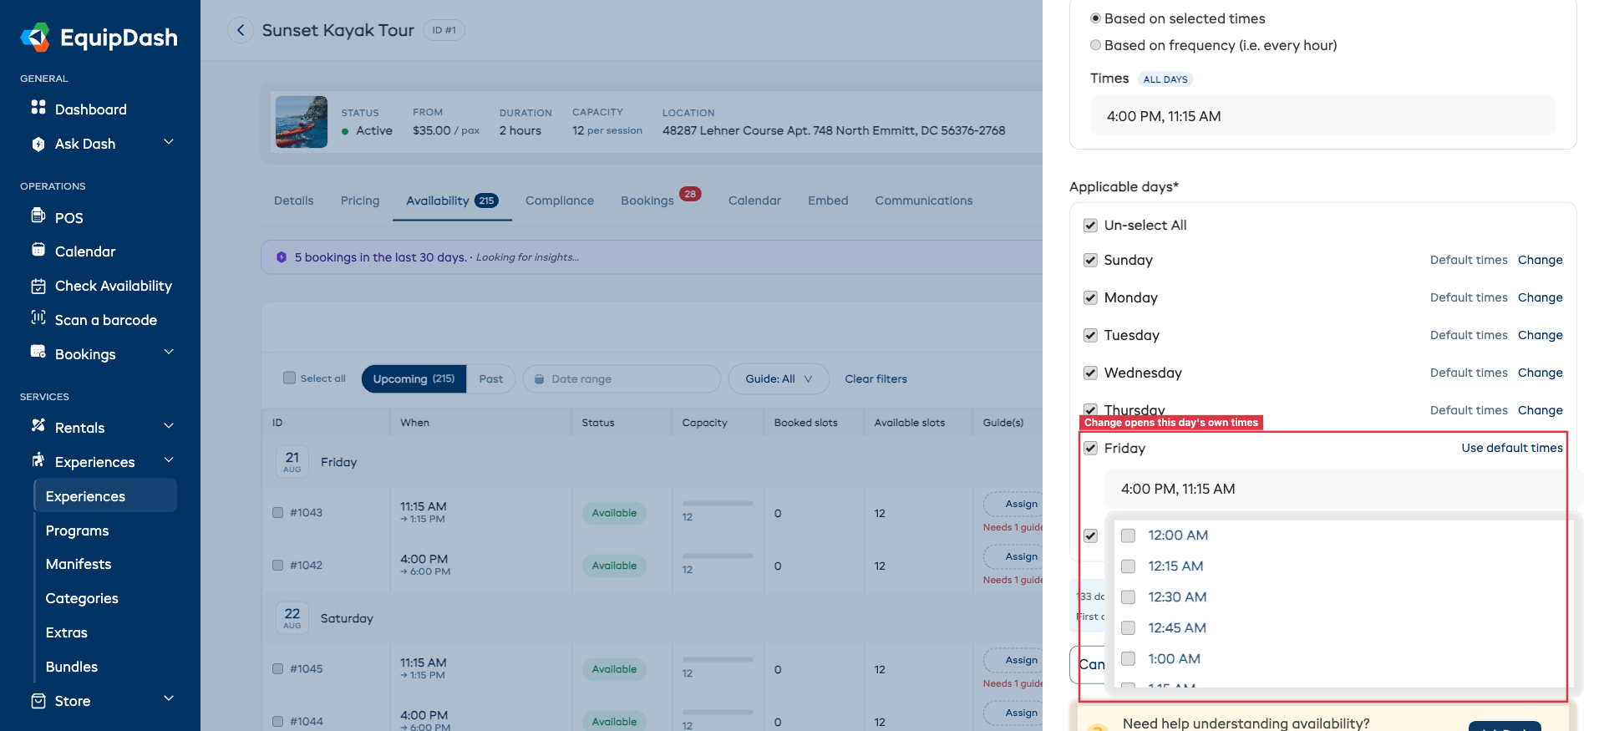This screenshot has width=1604, height=731.
Task: Uncheck the Friday checkbox
Action: tap(1090, 448)
